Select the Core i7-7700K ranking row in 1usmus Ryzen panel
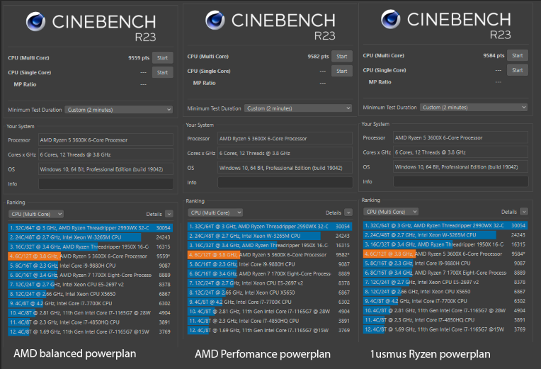 (x=445, y=300)
